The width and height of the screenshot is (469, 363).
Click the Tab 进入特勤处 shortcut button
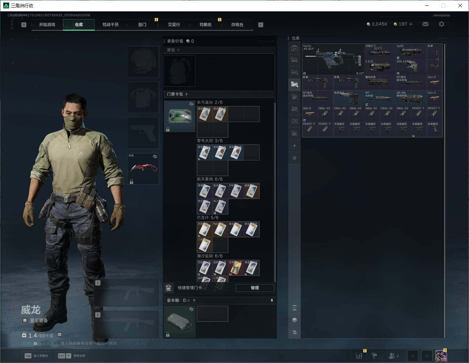point(36,356)
